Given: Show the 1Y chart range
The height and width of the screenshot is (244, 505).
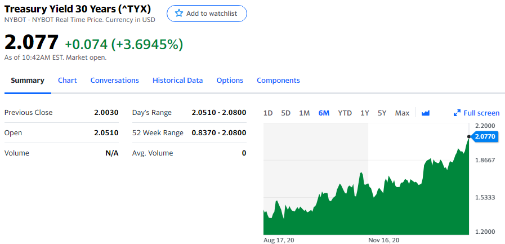Looking at the screenshot, I should point(365,113).
